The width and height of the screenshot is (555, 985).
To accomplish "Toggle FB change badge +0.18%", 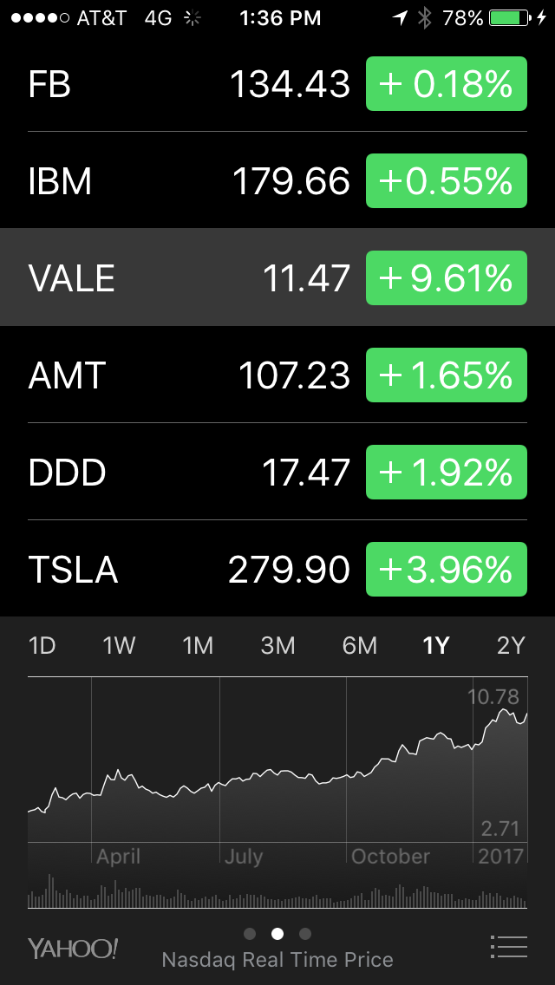I will coord(447,84).
